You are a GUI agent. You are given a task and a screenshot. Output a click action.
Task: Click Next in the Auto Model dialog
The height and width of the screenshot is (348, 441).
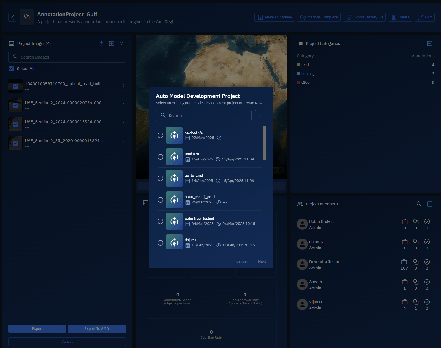[x=262, y=261]
